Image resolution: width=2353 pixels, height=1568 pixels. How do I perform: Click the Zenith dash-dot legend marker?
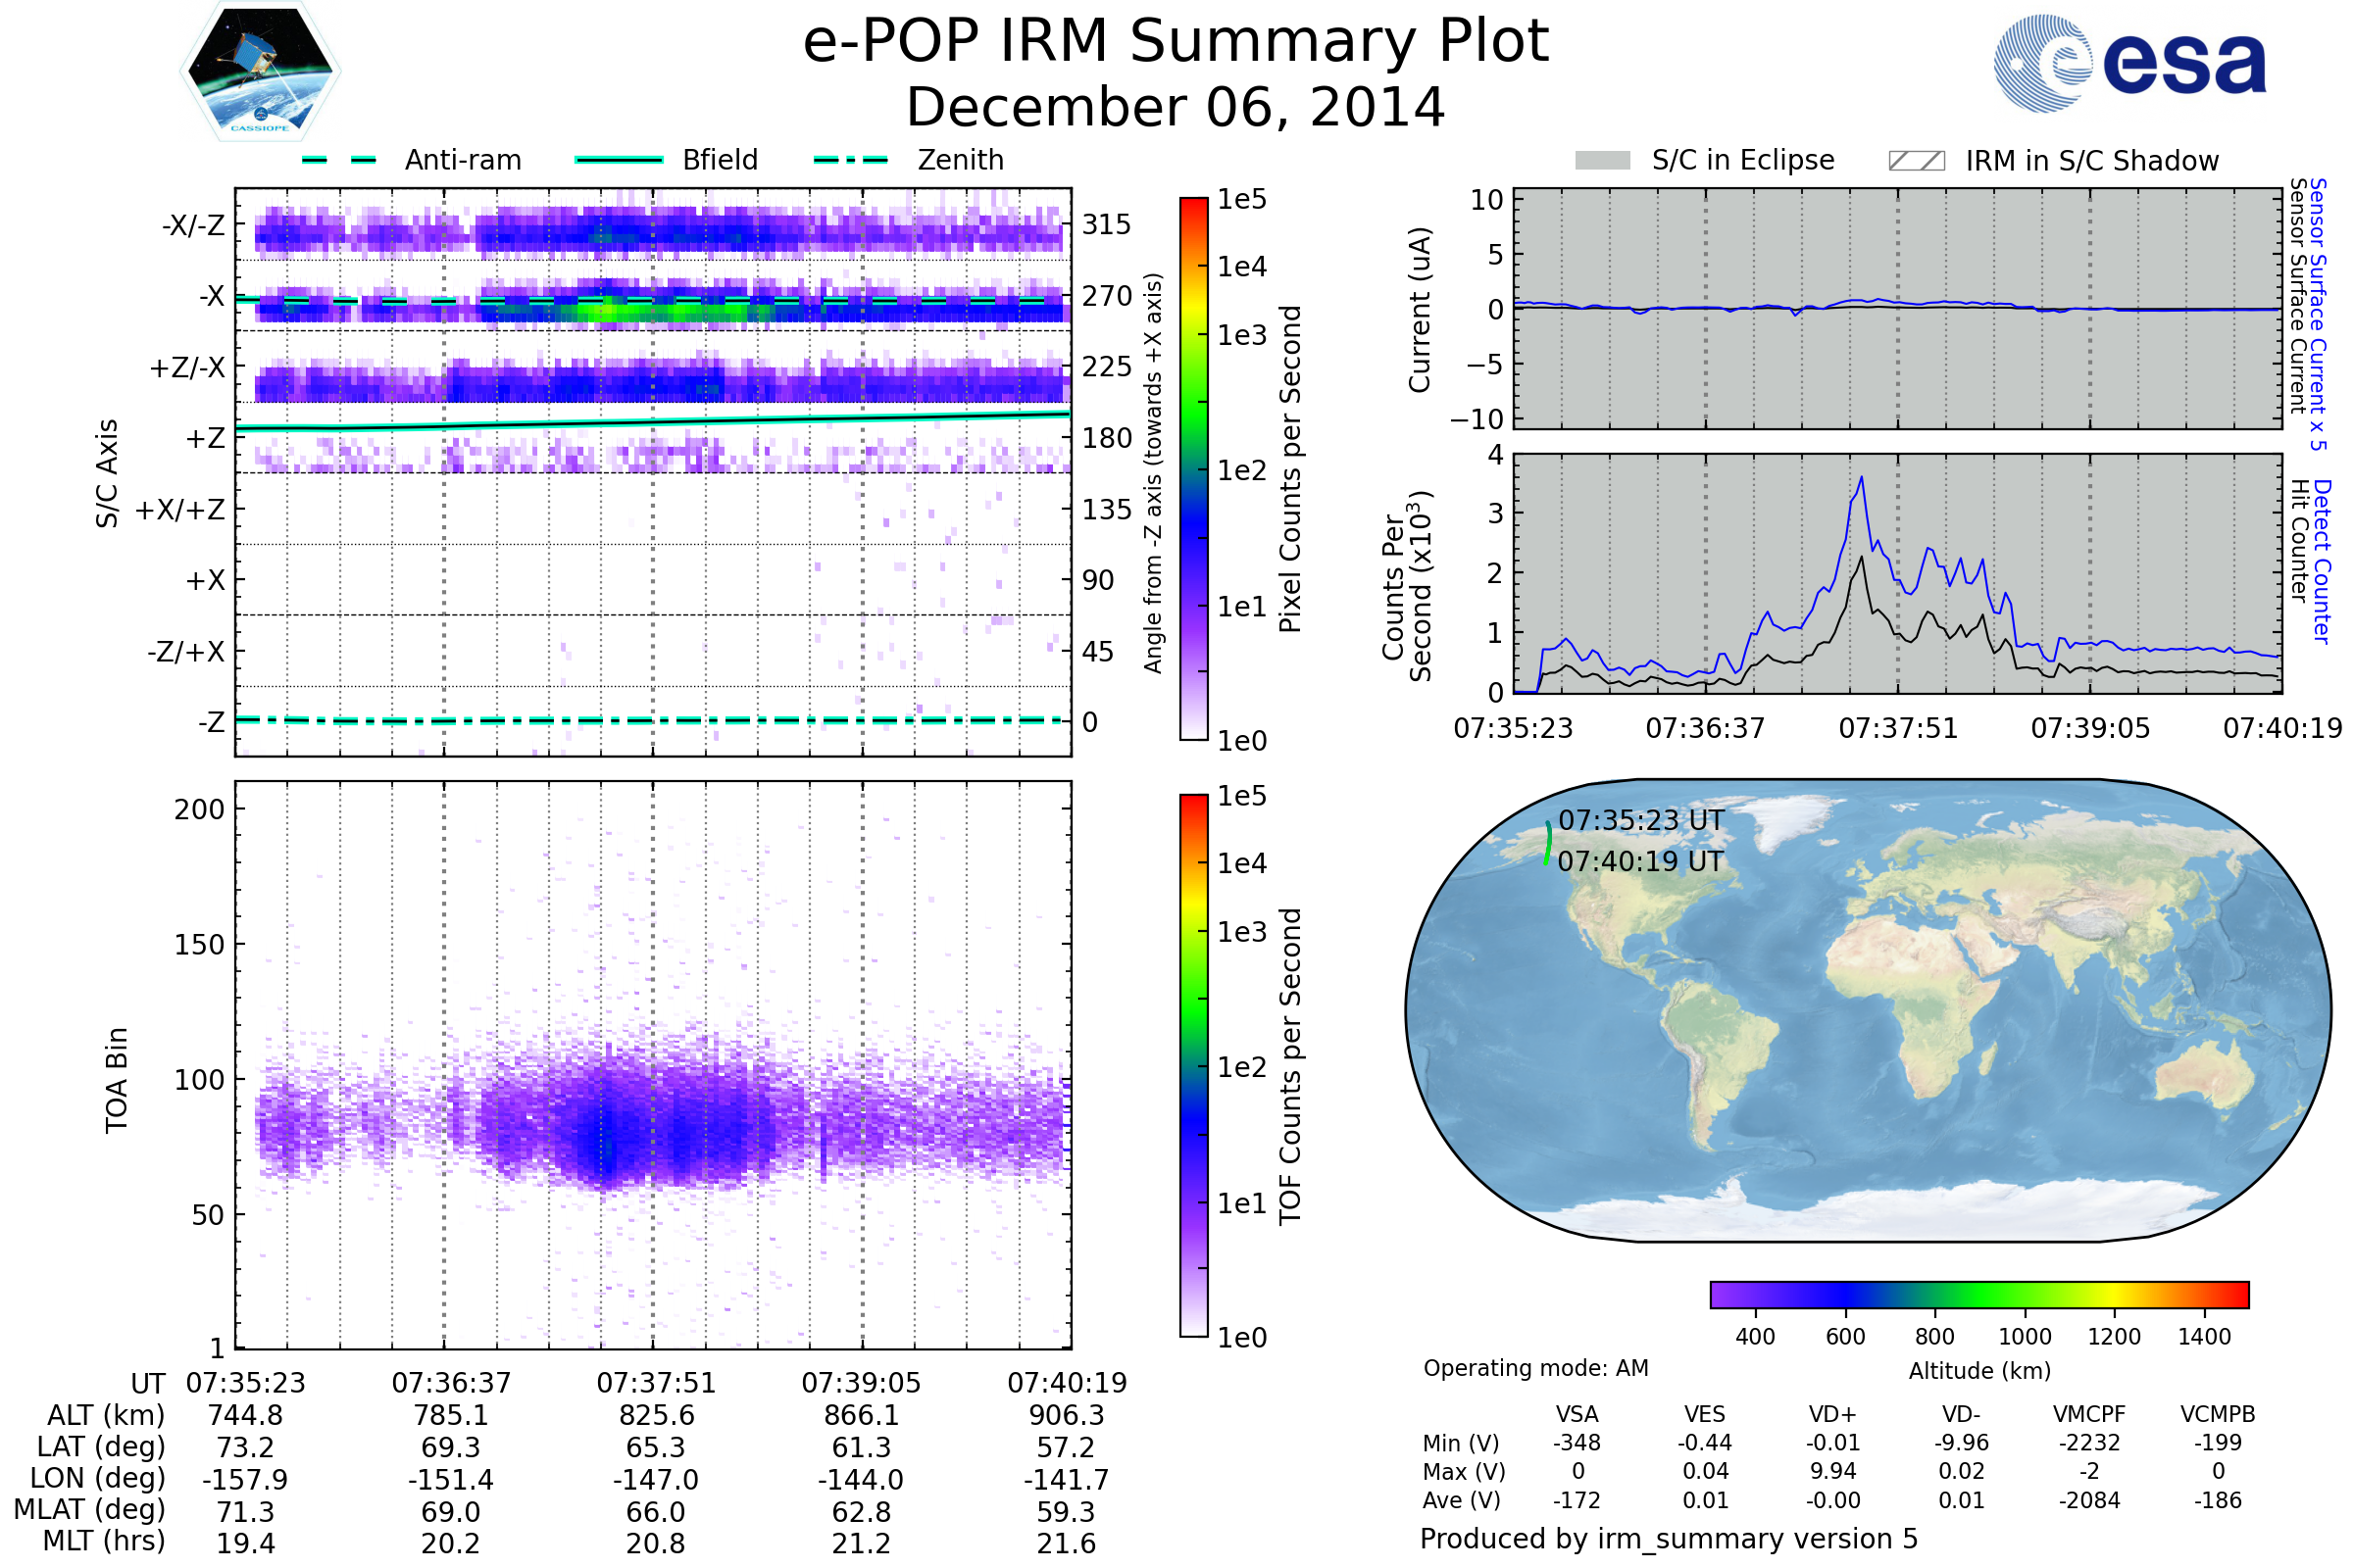click(850, 160)
